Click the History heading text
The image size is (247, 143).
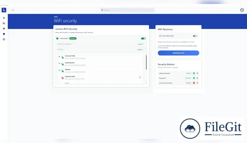60,49
